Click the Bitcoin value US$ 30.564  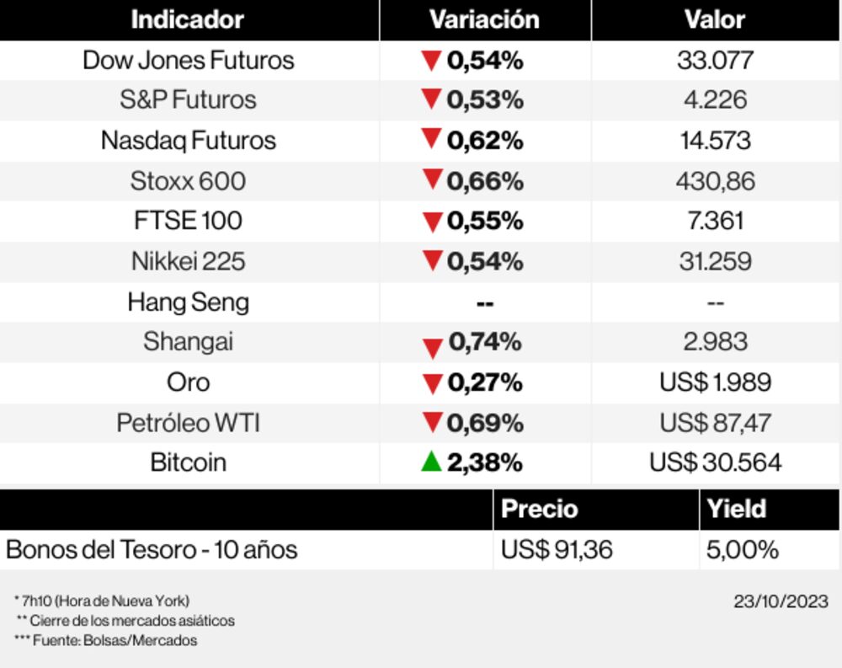tap(715, 462)
